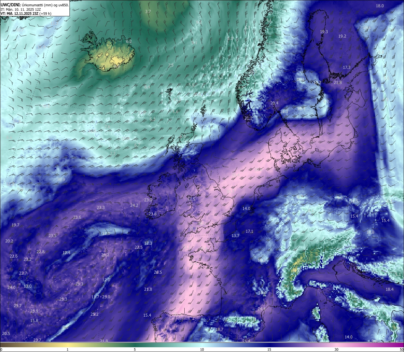Click the 25.7 value label

coord(18,306)
